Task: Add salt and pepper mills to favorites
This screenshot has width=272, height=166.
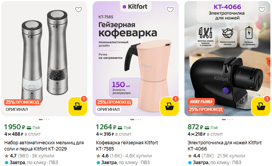Action: coord(78,10)
